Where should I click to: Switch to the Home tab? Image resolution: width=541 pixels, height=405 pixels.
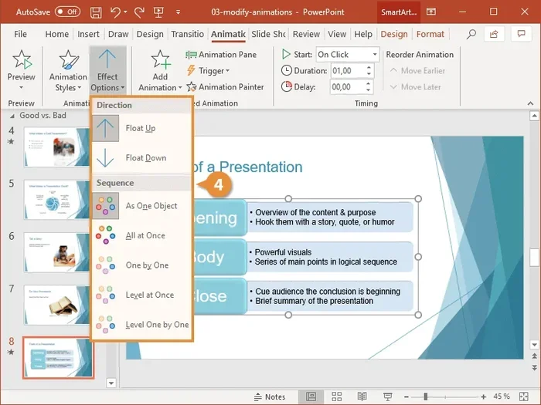[x=56, y=34]
